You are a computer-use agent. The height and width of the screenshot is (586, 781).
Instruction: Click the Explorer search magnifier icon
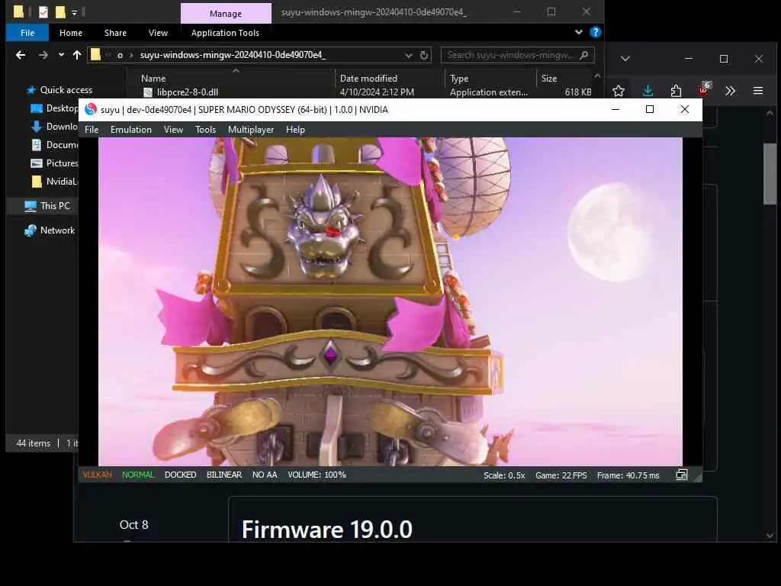coord(584,55)
